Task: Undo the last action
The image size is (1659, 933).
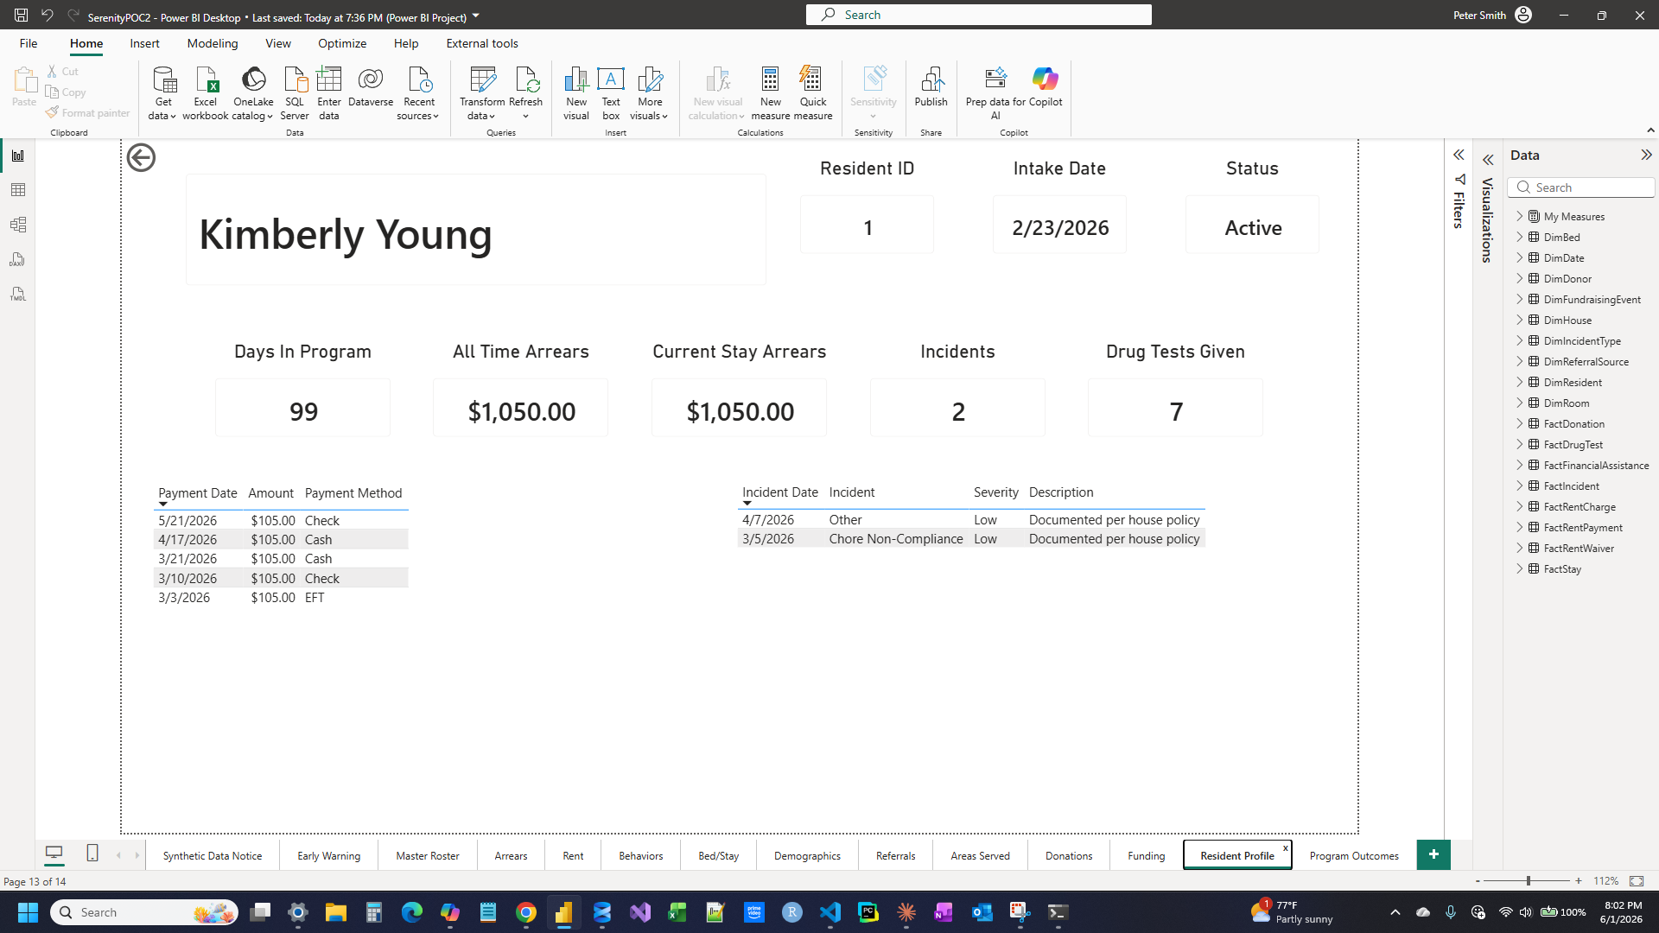Action: point(48,15)
